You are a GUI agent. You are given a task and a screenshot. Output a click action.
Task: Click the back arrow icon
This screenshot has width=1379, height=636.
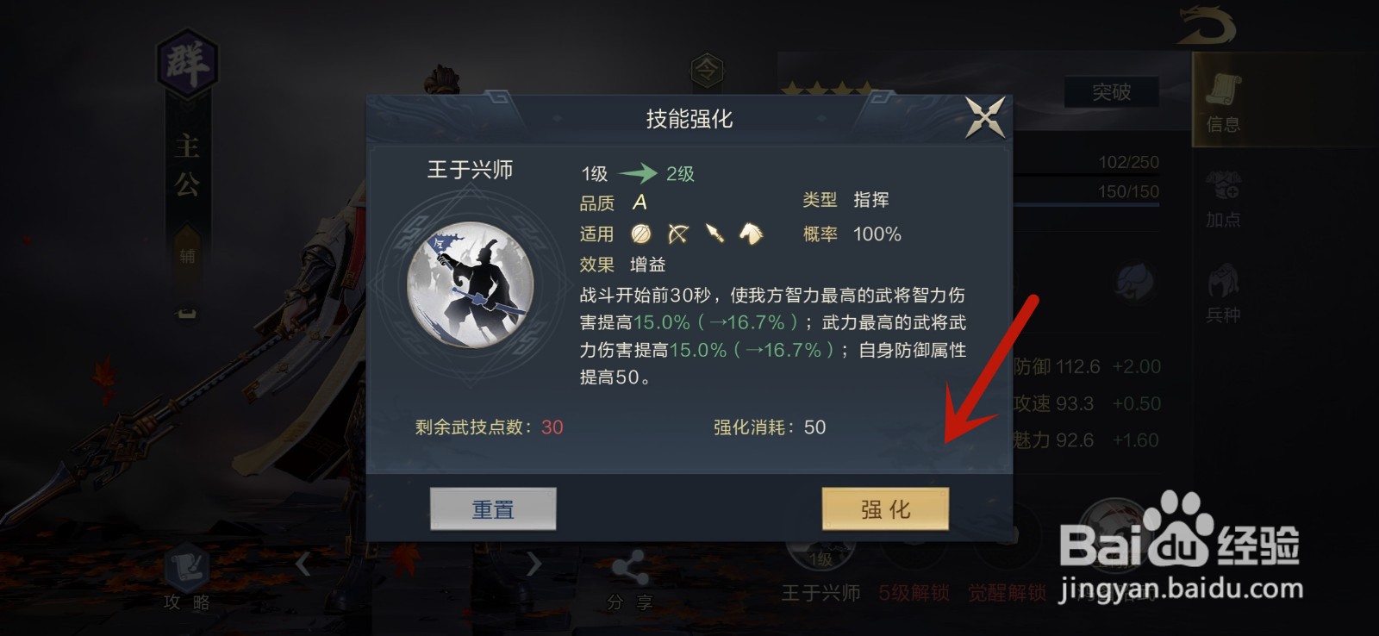[x=1207, y=24]
